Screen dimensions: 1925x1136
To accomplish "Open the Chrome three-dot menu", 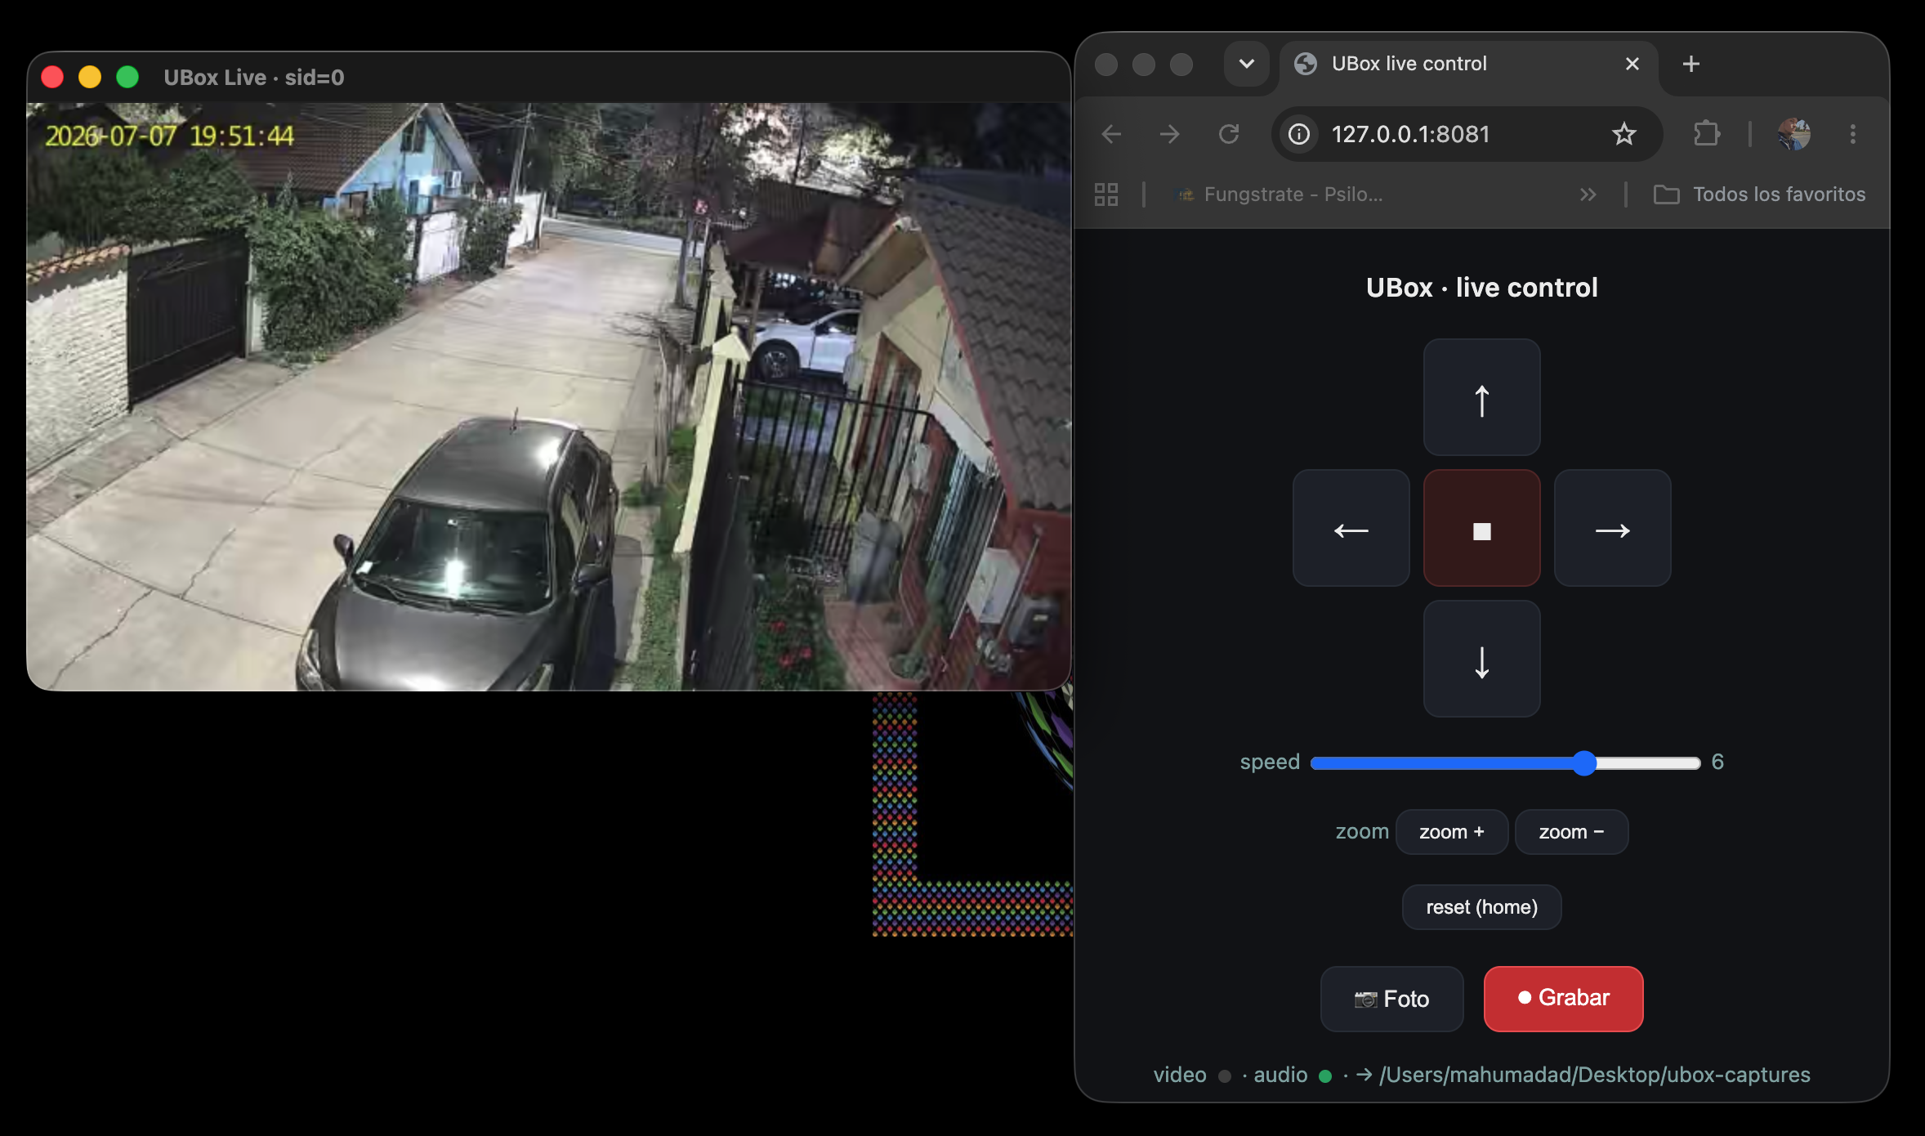I will [1852, 133].
